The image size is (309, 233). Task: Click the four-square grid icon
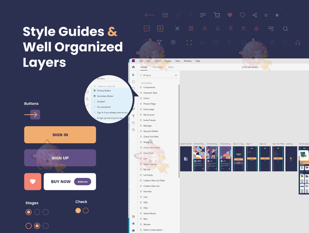pyautogui.click(x=191, y=28)
